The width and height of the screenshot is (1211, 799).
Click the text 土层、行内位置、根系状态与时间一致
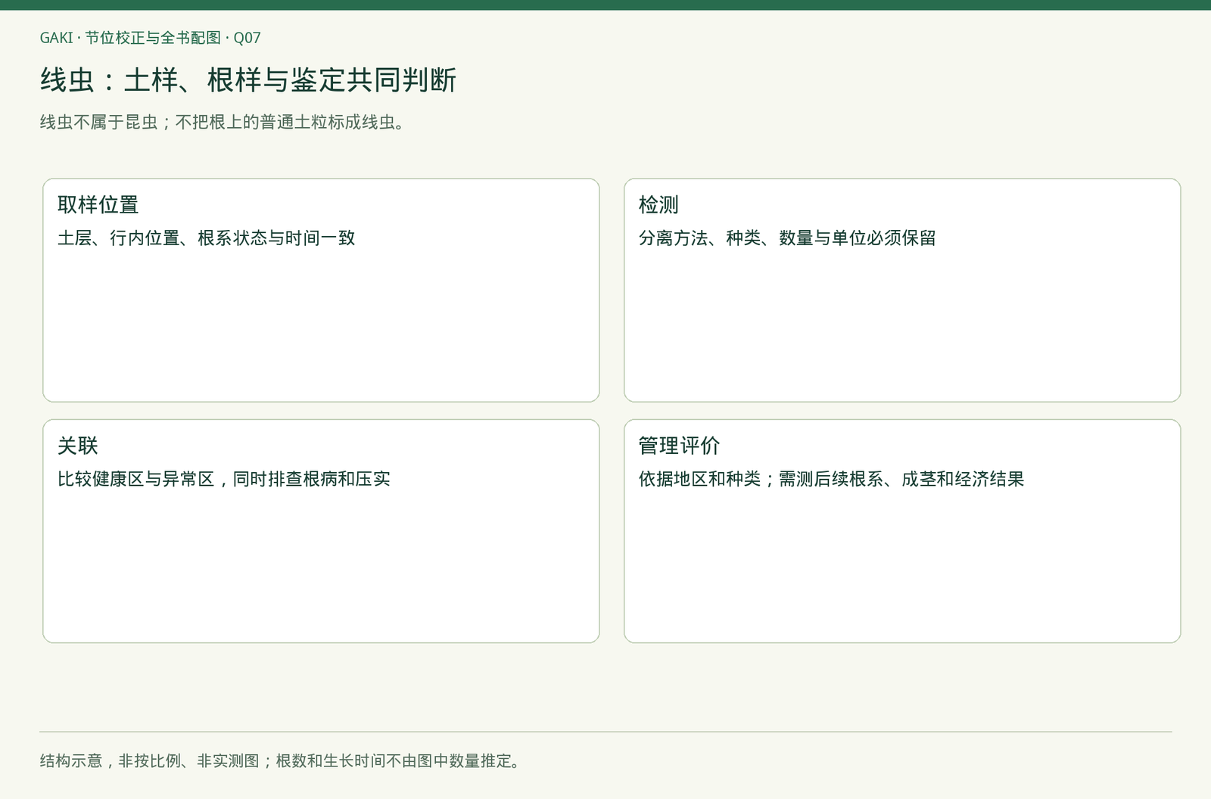click(207, 238)
